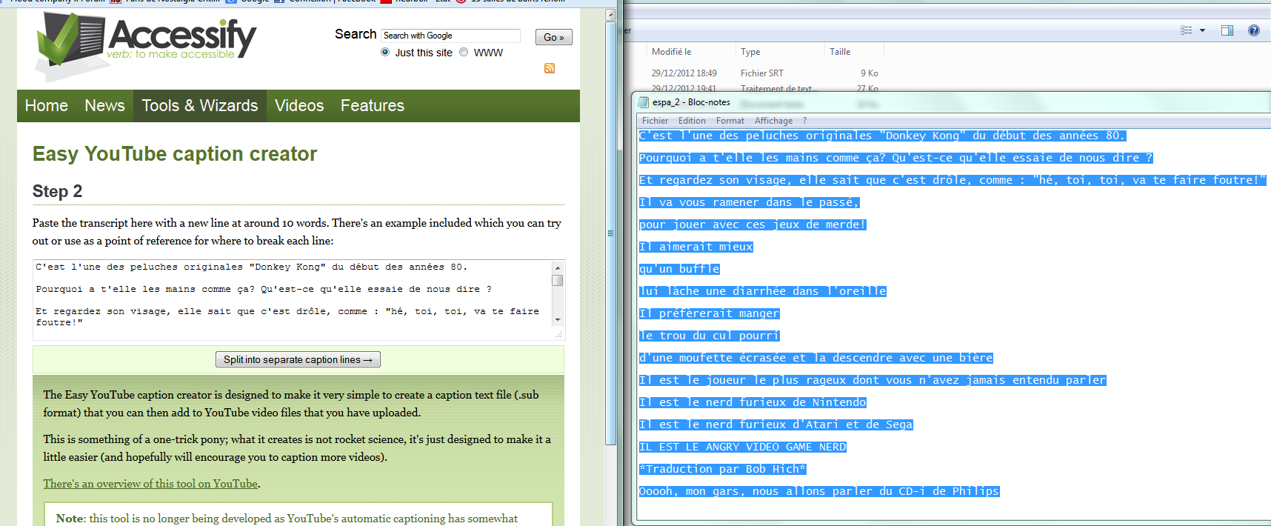Click the line 'IL EST LE ANGRY VIDEO GAME NERD'
This screenshot has height=526, width=1271.
click(743, 447)
